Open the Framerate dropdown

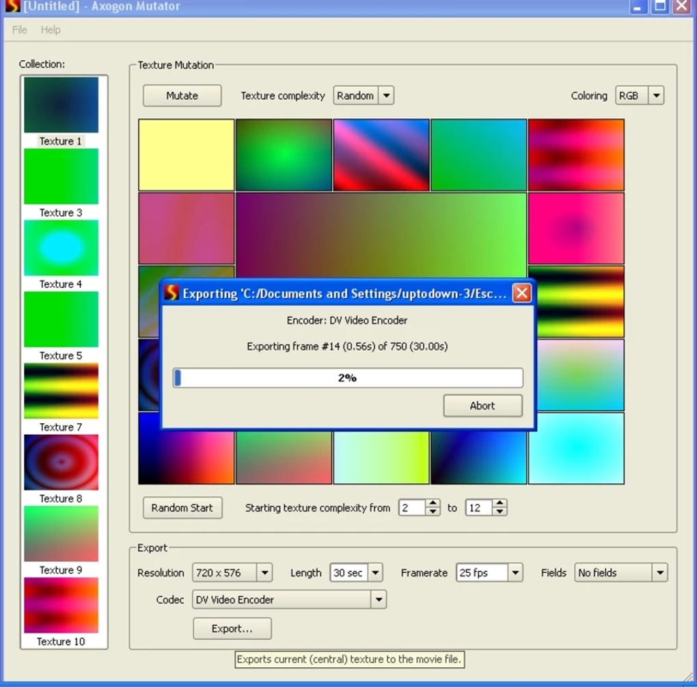pos(515,572)
